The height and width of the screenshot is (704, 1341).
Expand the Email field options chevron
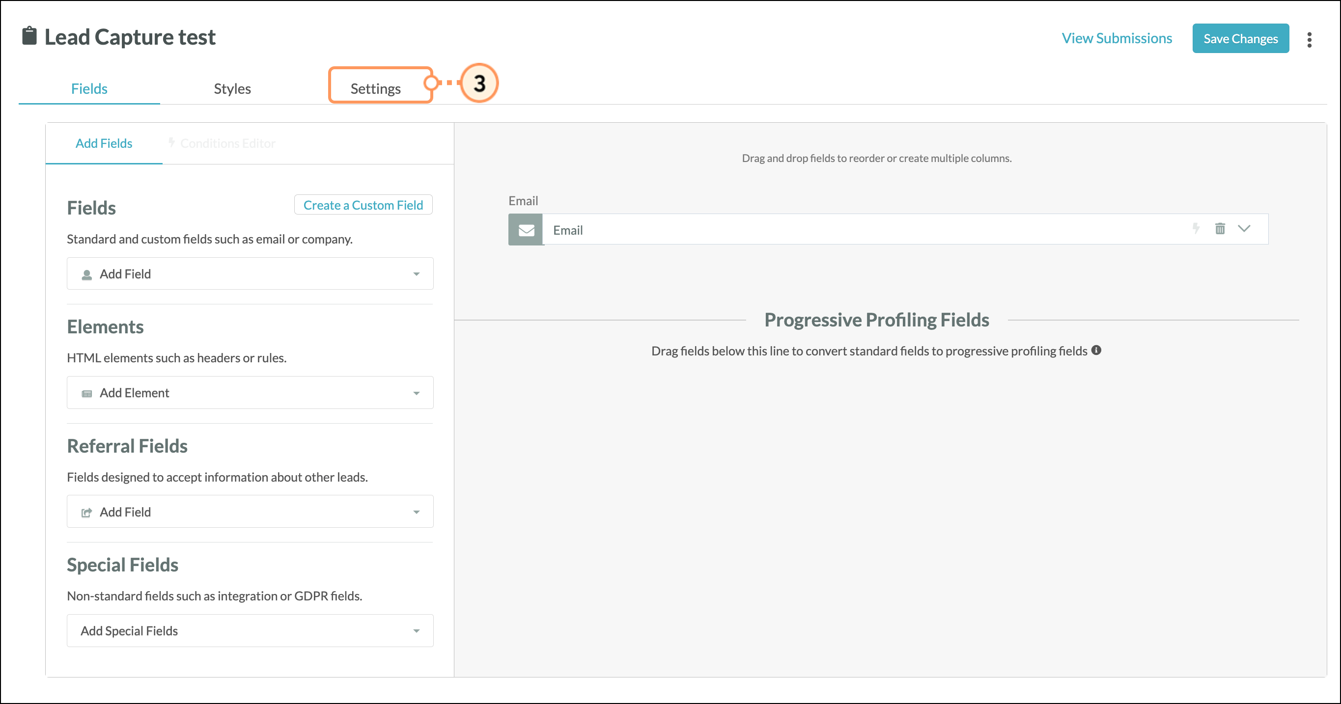point(1244,228)
